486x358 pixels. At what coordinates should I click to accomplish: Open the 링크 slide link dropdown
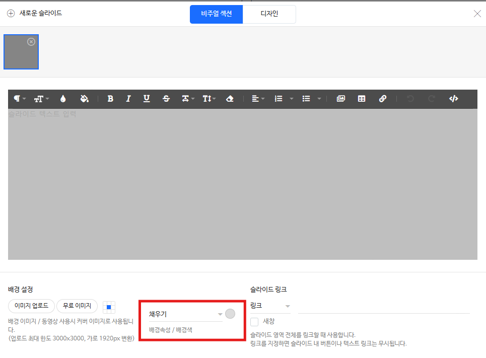270,306
